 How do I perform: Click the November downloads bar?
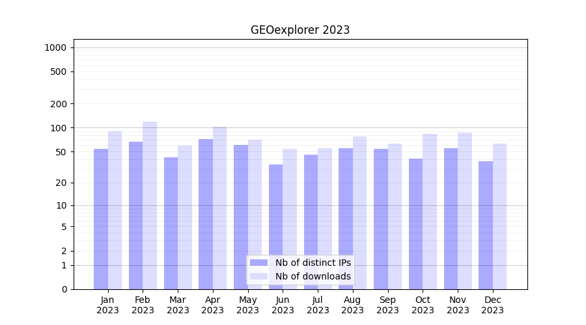click(465, 211)
